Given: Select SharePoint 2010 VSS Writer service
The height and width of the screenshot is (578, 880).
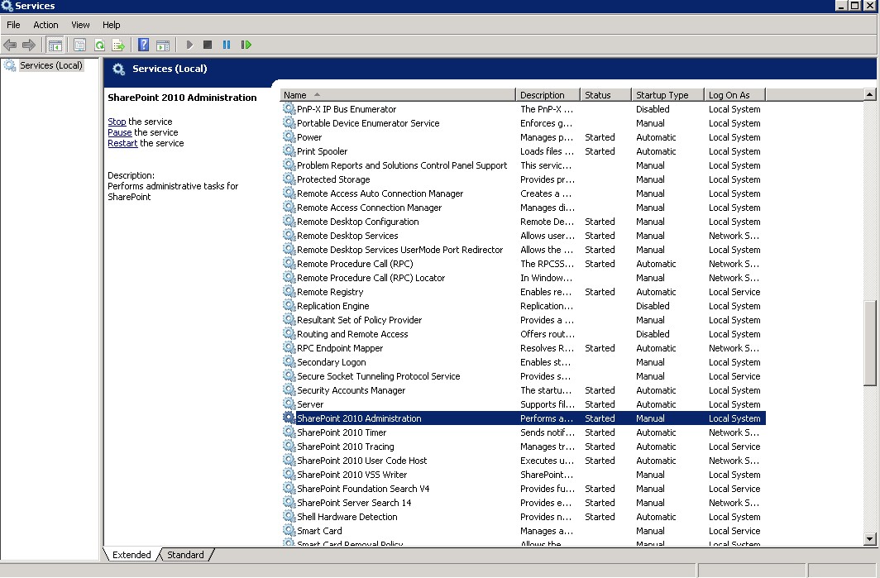Looking at the screenshot, I should coord(523,474).
